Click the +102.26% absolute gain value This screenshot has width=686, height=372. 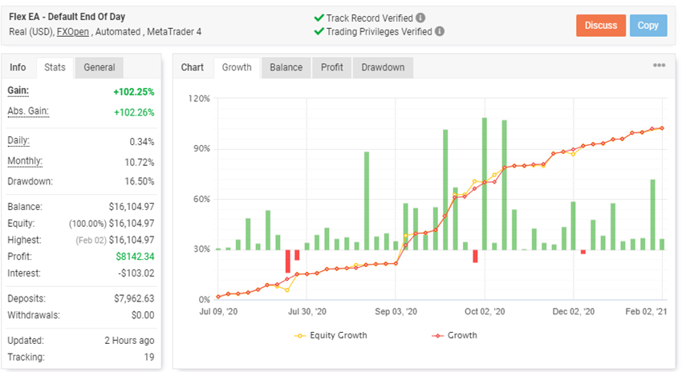pos(134,112)
